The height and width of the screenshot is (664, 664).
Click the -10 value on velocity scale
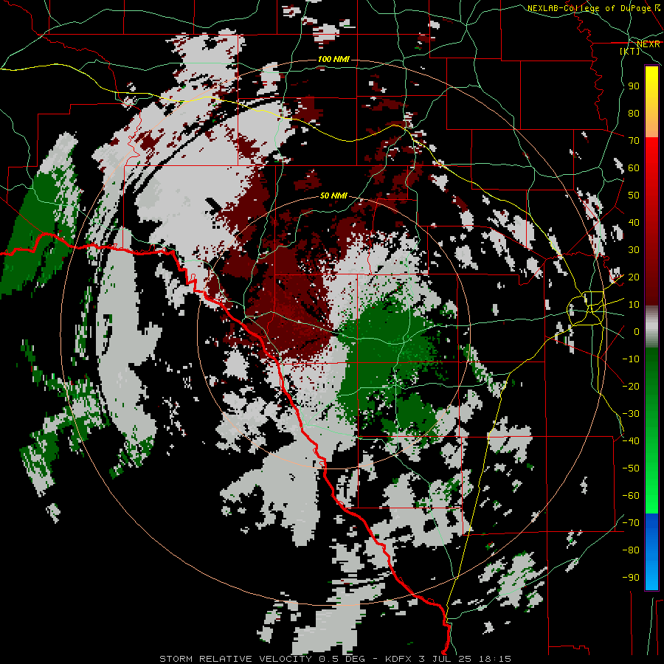631,359
